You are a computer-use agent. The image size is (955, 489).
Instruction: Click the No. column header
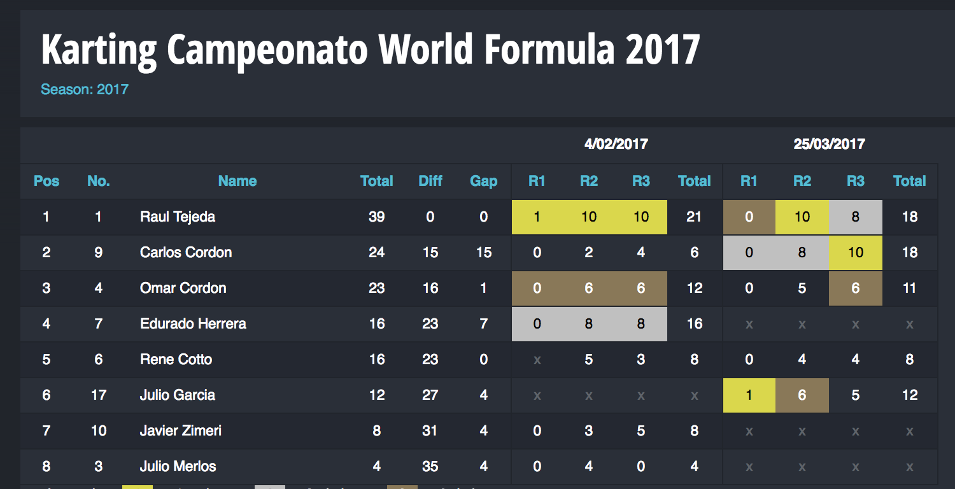click(x=99, y=181)
